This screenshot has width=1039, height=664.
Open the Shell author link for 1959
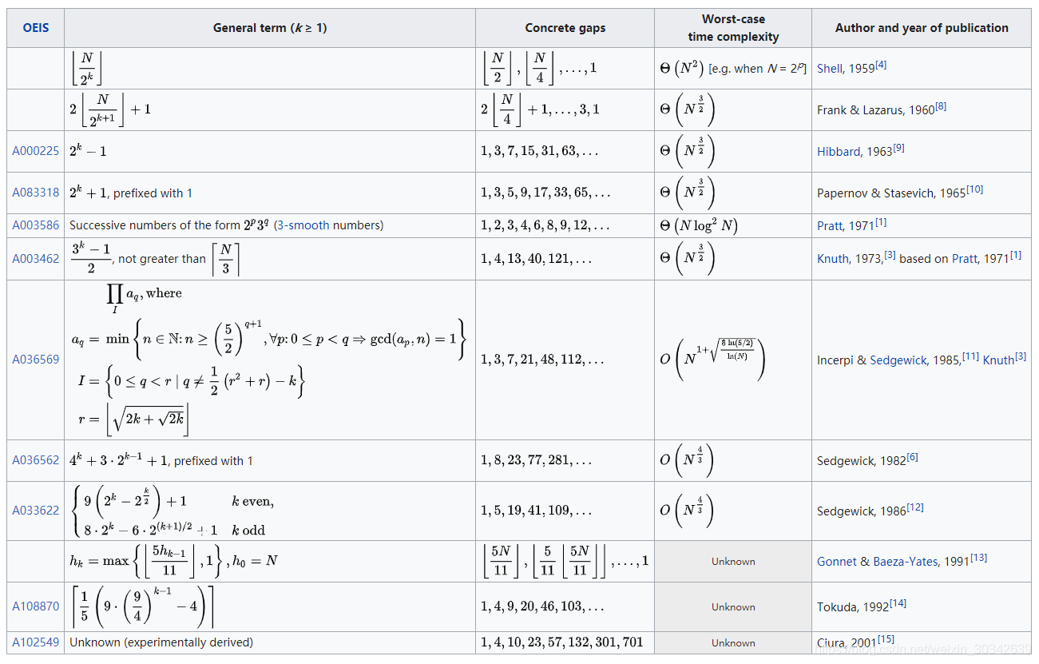pyautogui.click(x=830, y=69)
